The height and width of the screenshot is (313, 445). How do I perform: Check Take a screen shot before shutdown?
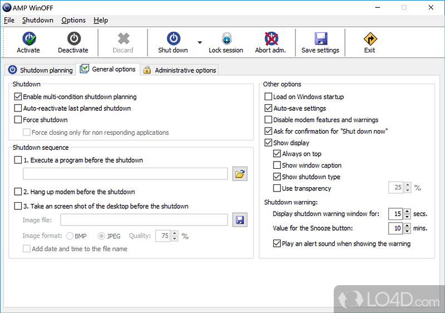[x=18, y=206]
